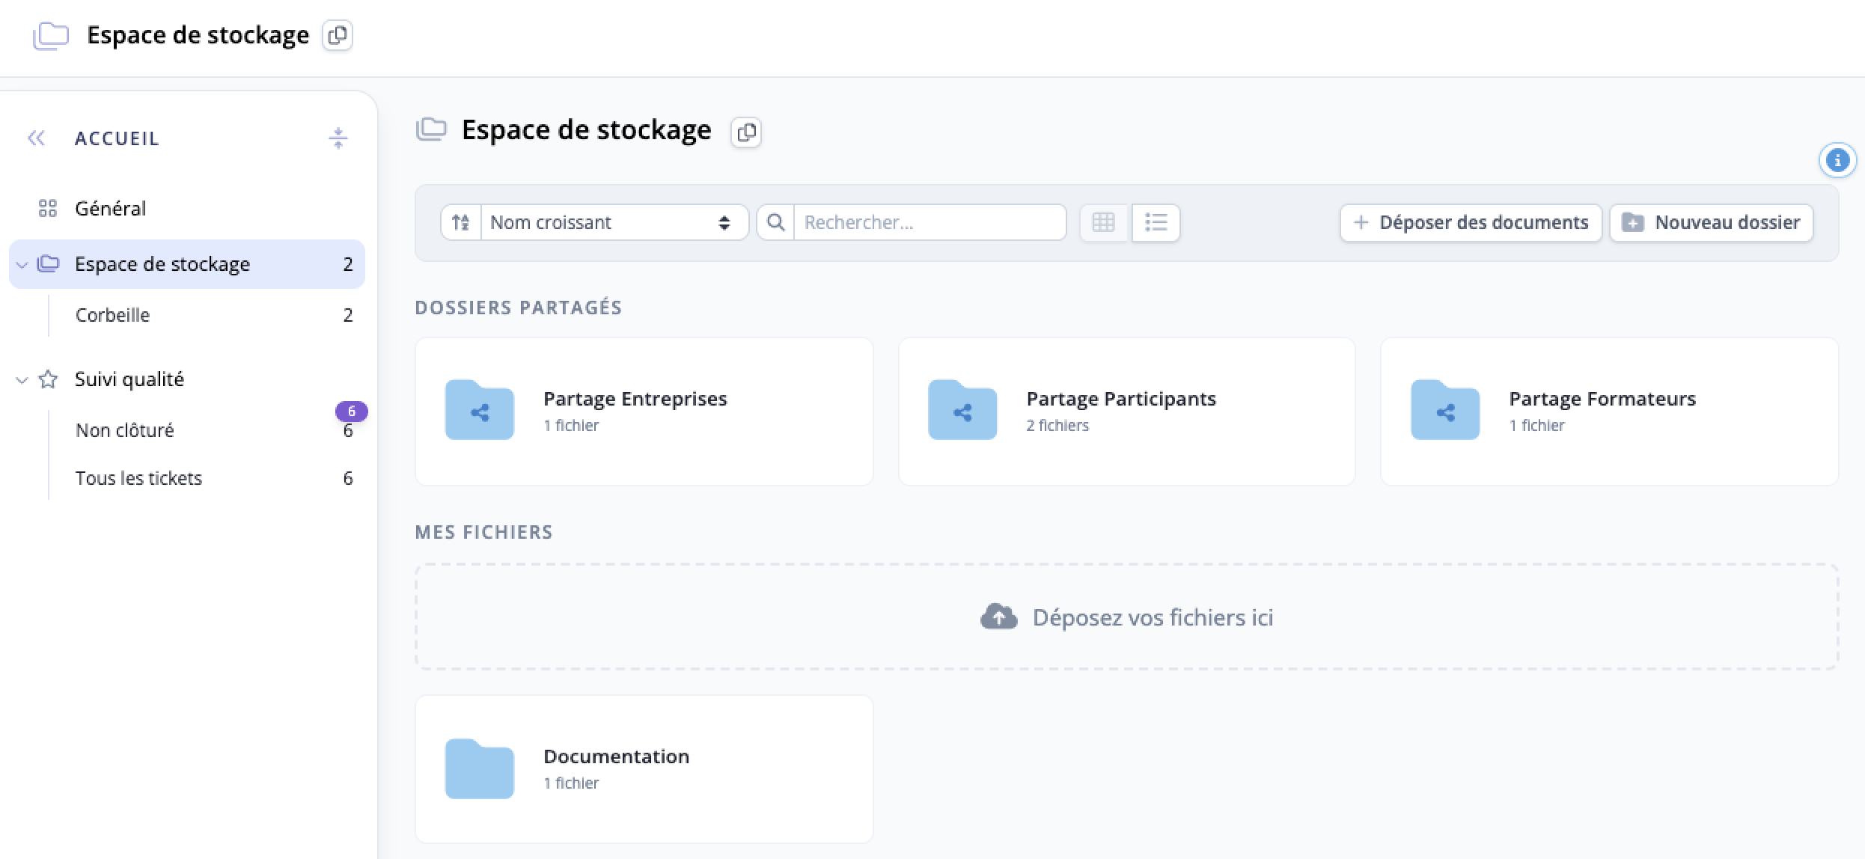Open Général in the sidebar
This screenshot has height=859, width=1865.
point(187,208)
